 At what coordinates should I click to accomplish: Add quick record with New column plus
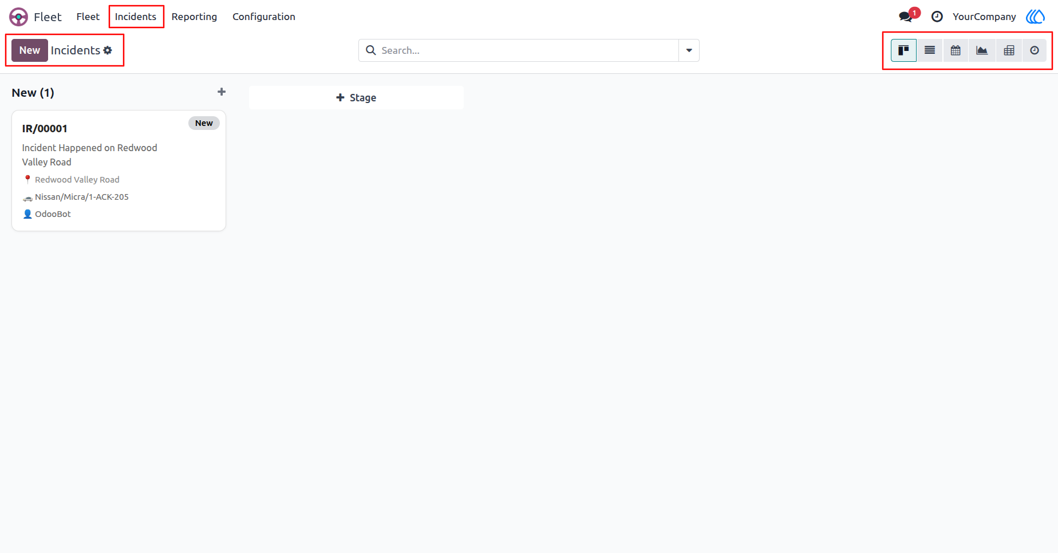click(222, 92)
